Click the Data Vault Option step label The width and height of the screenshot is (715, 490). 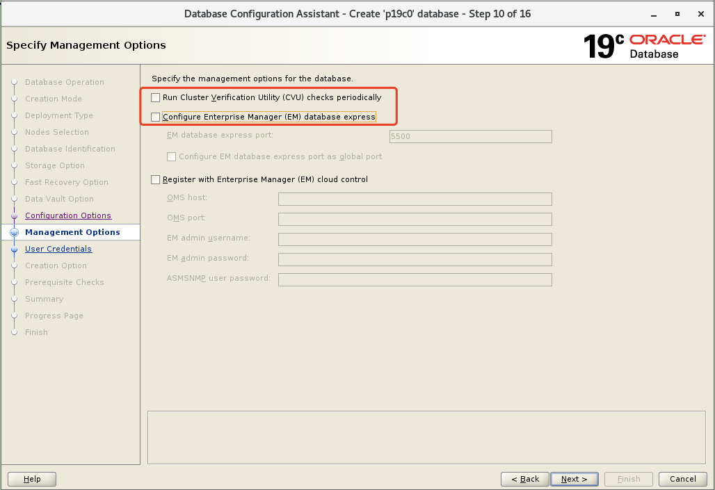coord(59,199)
